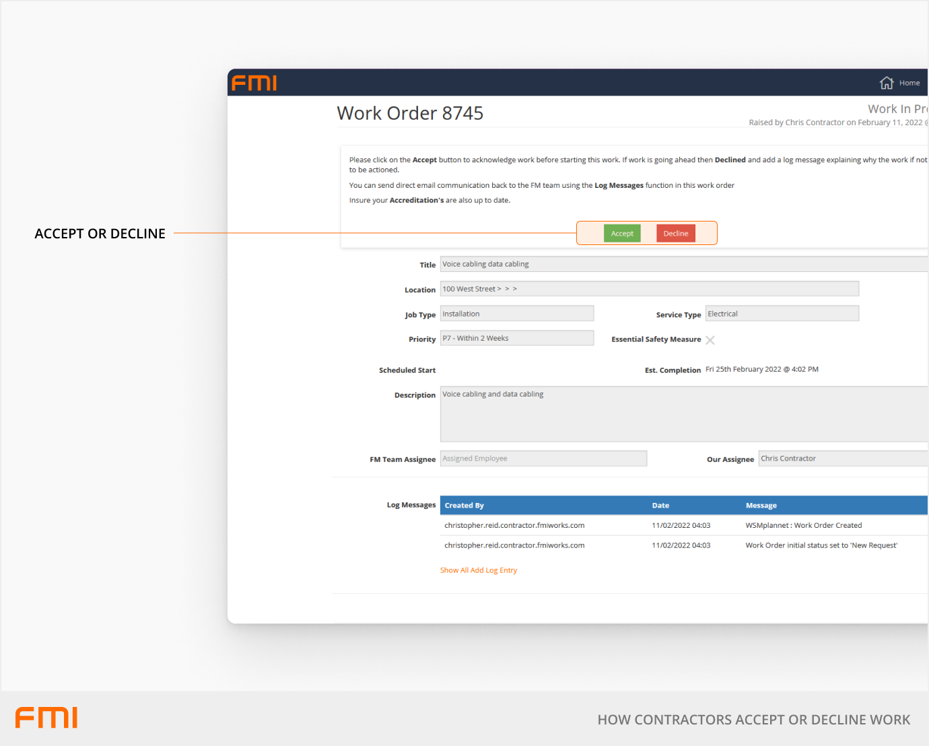
Task: Open the Service Type Electrical field
Action: click(782, 314)
